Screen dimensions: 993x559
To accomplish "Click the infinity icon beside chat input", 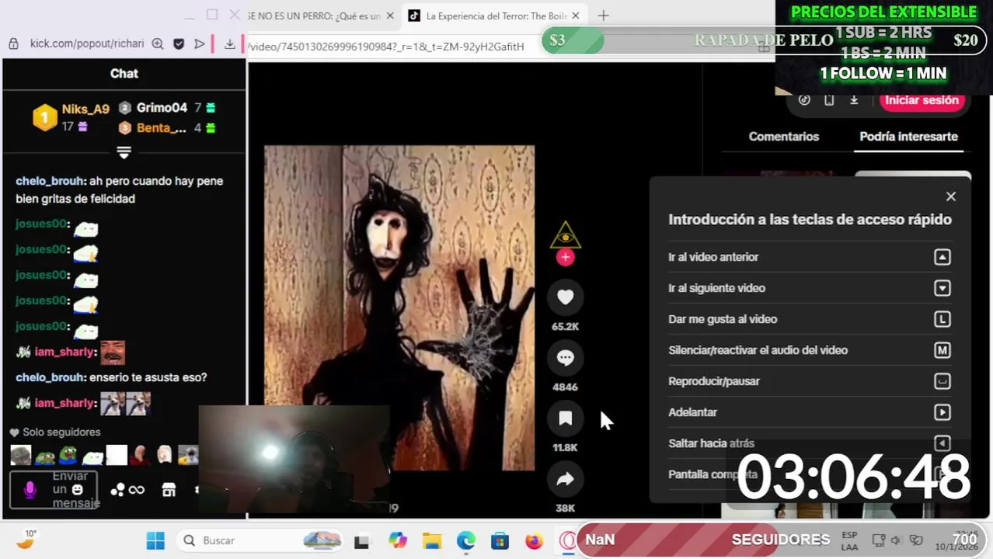I will (x=137, y=490).
